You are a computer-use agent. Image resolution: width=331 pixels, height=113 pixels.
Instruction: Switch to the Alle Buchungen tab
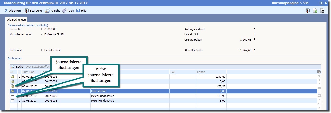16,20
